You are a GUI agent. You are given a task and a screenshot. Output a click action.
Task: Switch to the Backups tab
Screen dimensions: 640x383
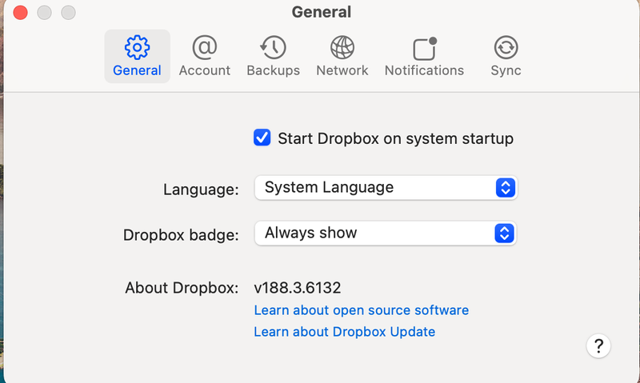pyautogui.click(x=273, y=56)
